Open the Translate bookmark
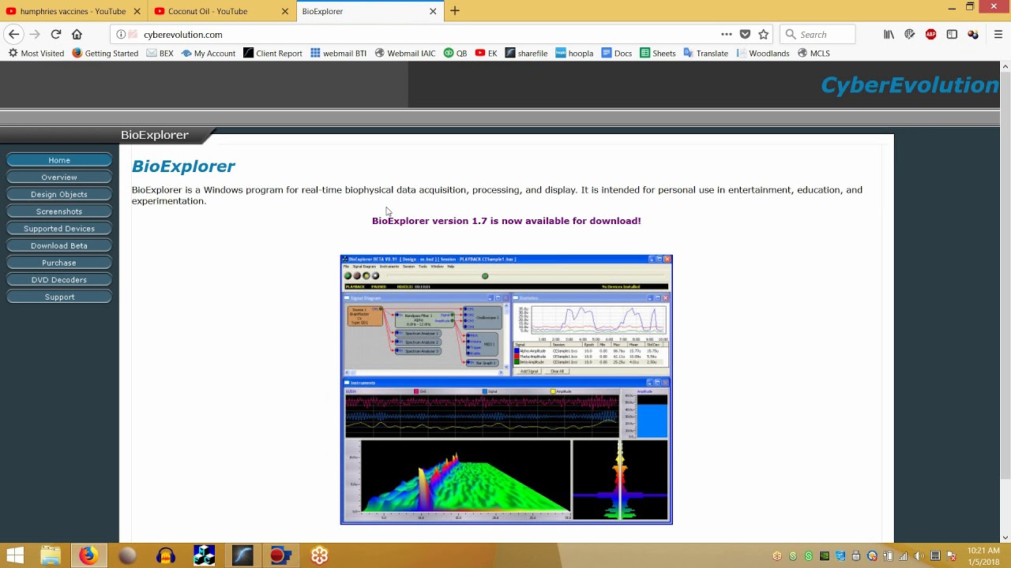This screenshot has height=568, width=1011. coord(705,54)
